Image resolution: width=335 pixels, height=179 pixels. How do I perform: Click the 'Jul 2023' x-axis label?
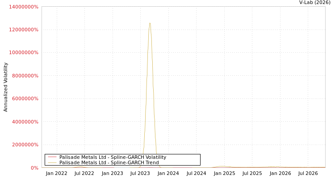(140, 174)
